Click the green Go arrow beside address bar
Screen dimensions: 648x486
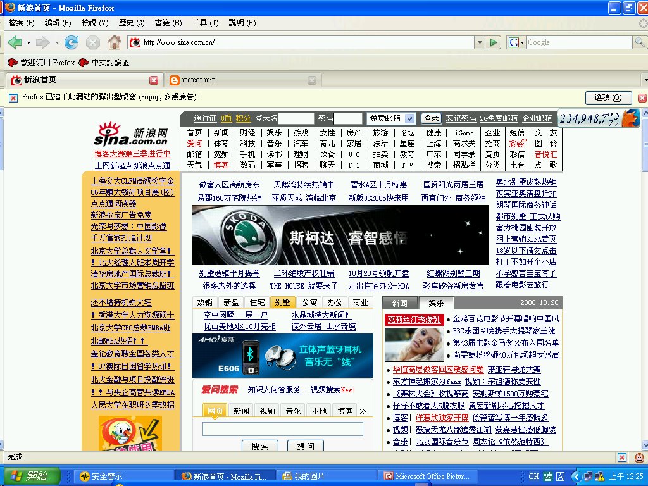[493, 42]
